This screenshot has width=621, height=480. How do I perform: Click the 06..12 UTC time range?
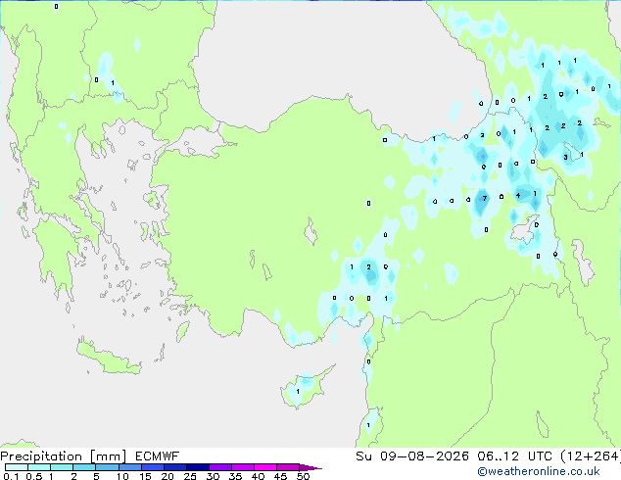(x=498, y=456)
